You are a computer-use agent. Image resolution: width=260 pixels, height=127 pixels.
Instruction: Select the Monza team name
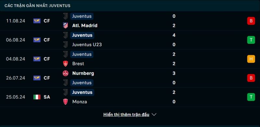[80, 102]
